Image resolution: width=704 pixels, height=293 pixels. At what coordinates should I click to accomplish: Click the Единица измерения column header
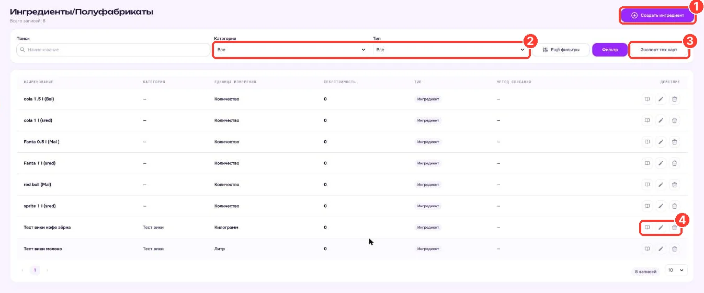pos(235,82)
